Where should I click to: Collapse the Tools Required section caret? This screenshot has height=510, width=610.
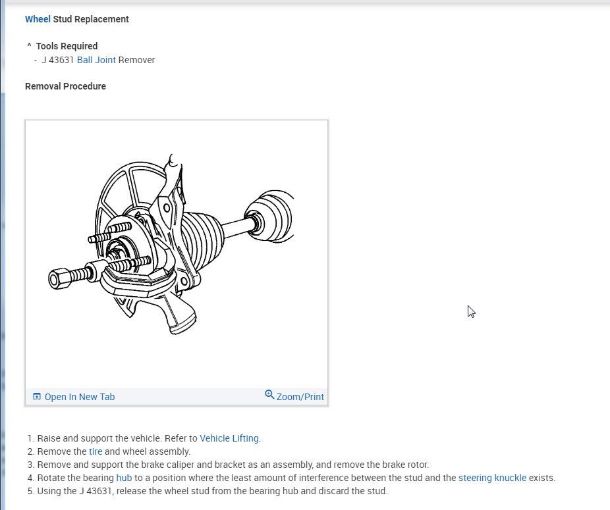29,45
